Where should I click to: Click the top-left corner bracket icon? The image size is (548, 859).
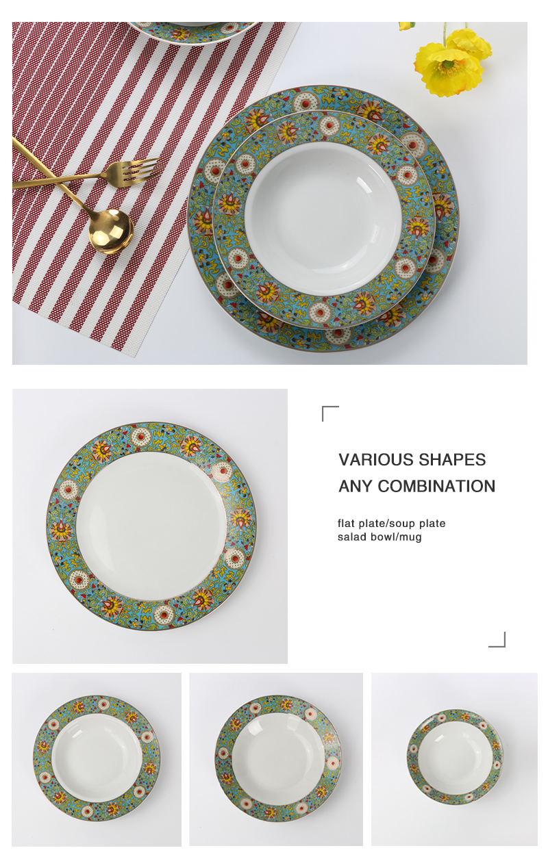pos(330,413)
